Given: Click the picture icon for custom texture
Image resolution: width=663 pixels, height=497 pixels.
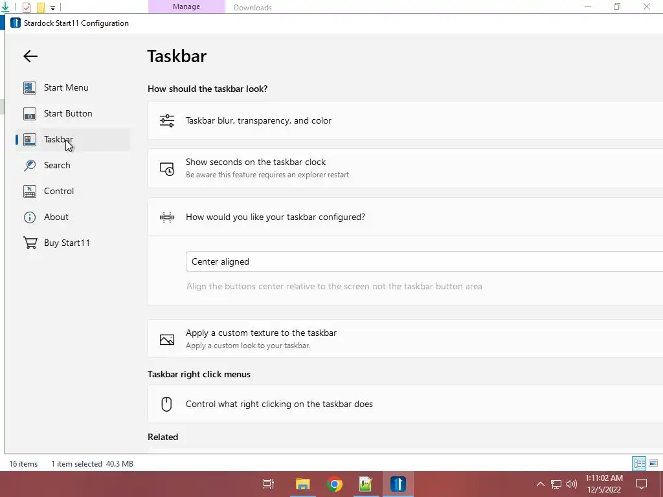Looking at the screenshot, I should (x=167, y=339).
